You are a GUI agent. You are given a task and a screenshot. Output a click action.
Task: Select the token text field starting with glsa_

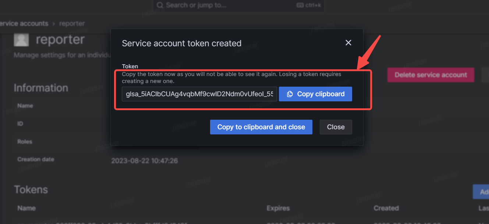[199, 94]
